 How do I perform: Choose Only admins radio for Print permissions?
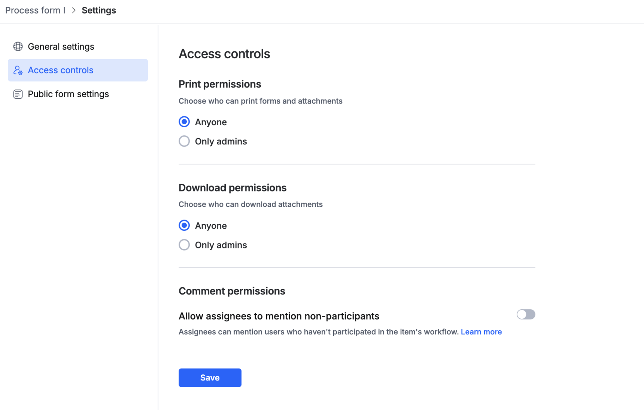184,141
